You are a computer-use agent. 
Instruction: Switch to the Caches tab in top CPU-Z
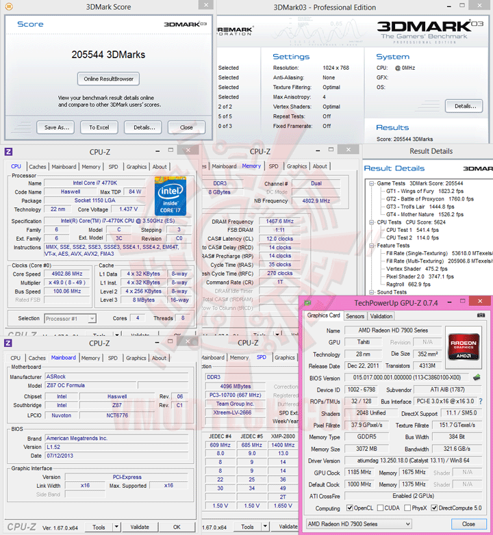pyautogui.click(x=37, y=167)
